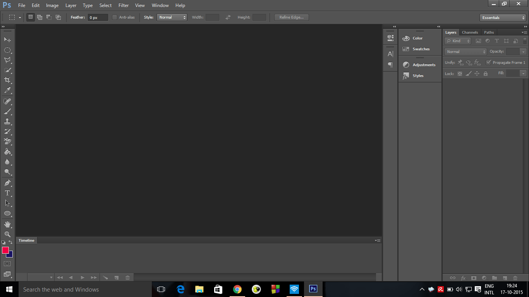Pick the Dodge tool
This screenshot has height=297, width=529.
(7, 172)
